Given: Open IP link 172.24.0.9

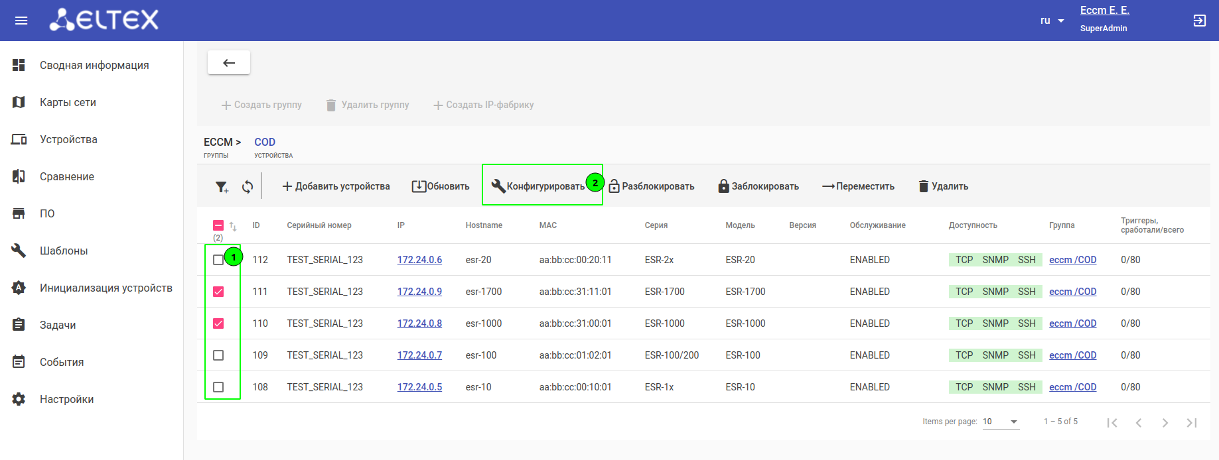Looking at the screenshot, I should [x=419, y=292].
